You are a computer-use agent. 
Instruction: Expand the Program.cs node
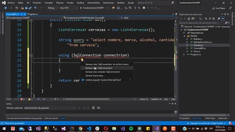pos(184,55)
